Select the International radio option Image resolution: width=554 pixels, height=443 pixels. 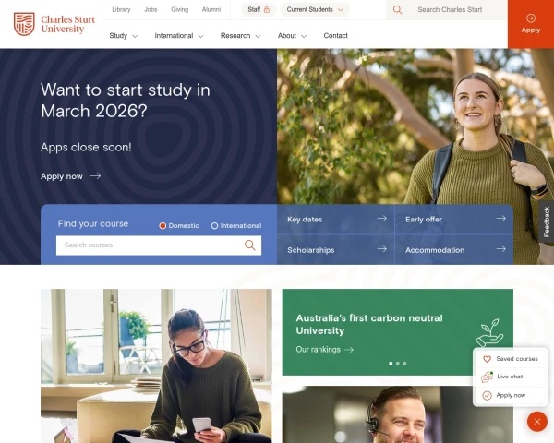[x=214, y=226]
